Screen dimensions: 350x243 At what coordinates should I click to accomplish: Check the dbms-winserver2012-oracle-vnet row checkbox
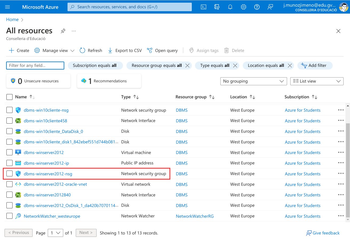point(9,184)
